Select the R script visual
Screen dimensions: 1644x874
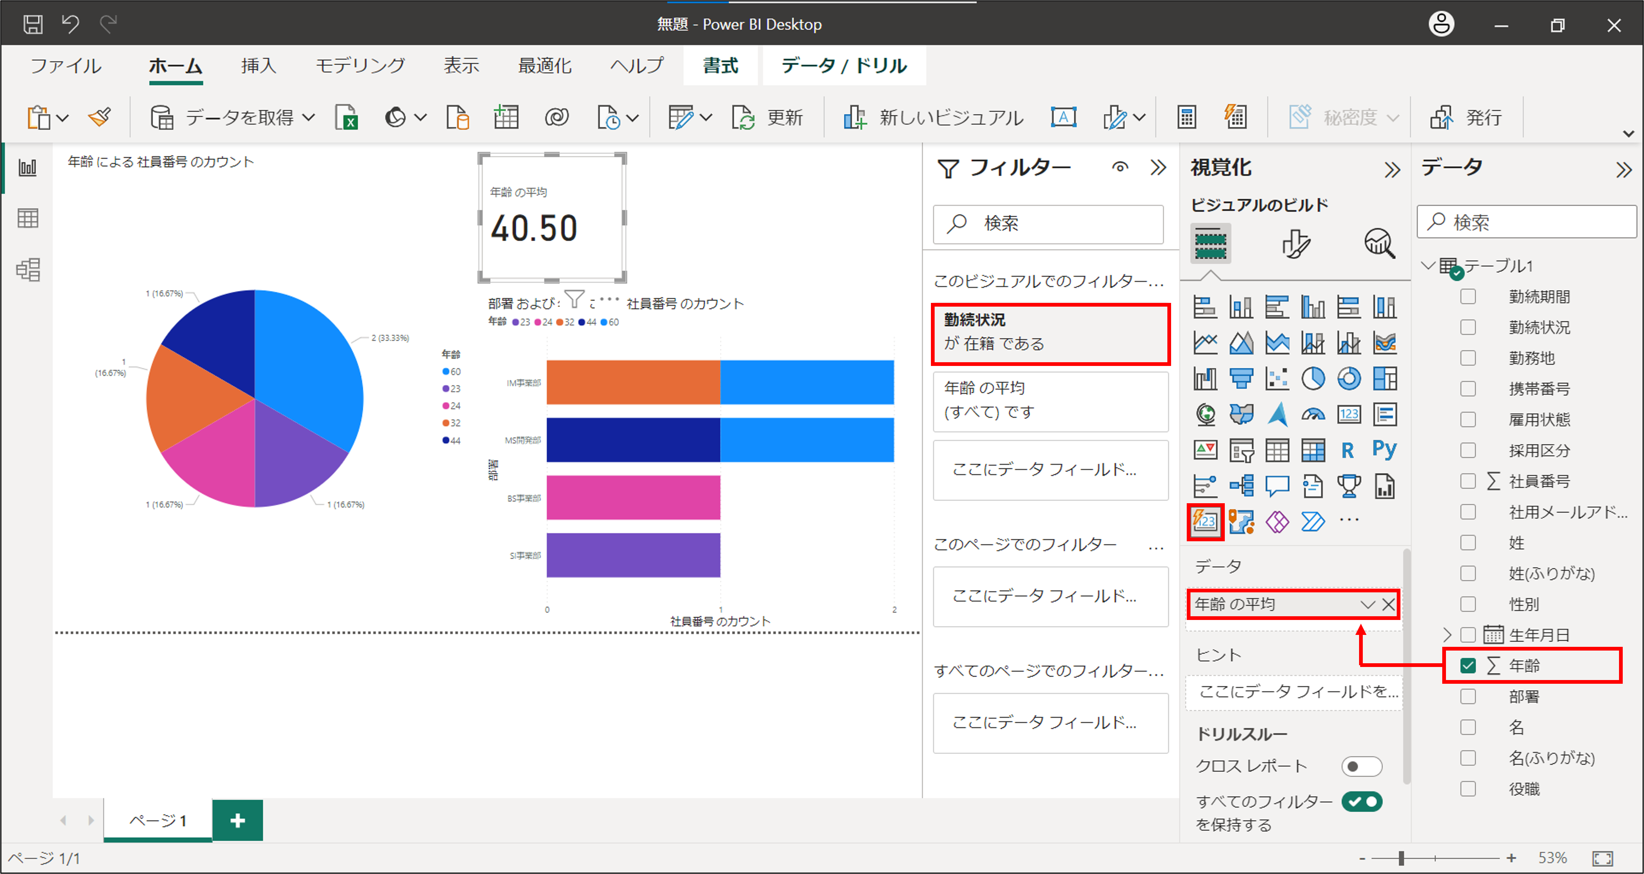(x=1347, y=451)
